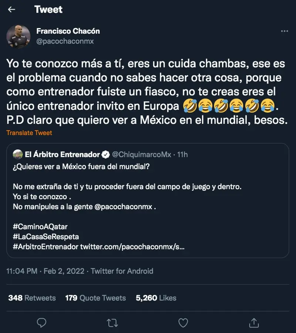The height and width of the screenshot is (333, 296).
Task: Click the verified badge on quoted tweet
Action: coord(105,155)
